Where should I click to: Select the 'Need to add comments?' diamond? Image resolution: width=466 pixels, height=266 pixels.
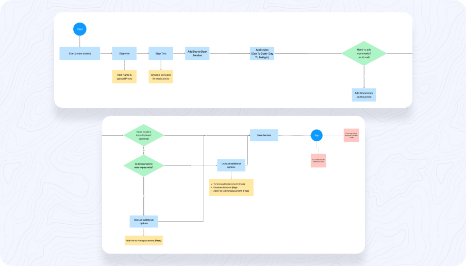point(364,54)
